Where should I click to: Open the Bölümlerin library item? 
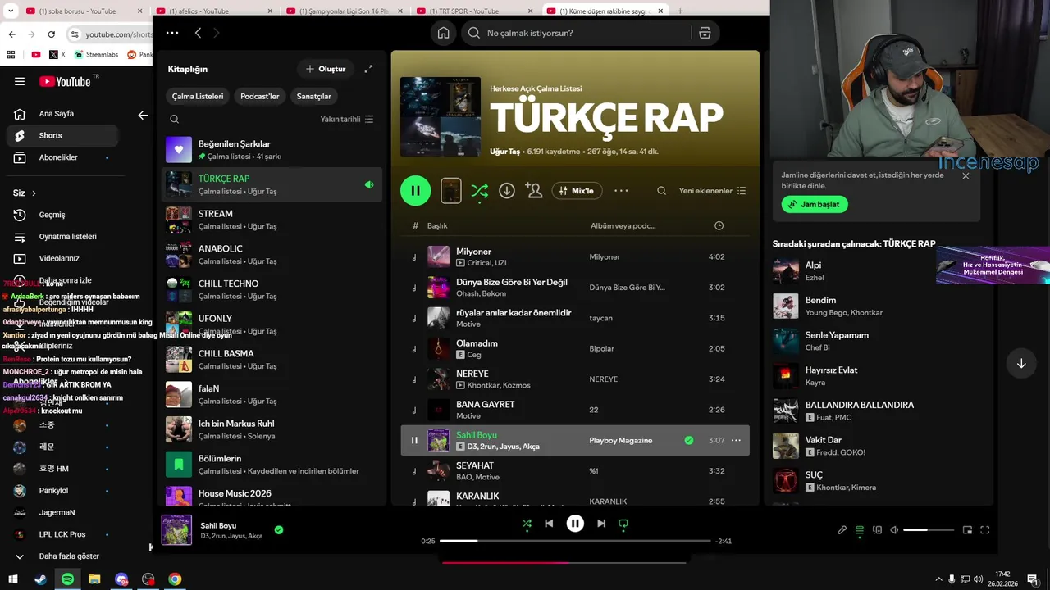(x=272, y=465)
